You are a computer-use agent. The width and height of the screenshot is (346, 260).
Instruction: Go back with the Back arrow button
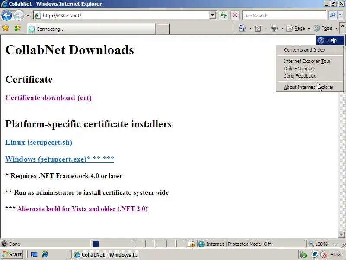click(6, 15)
